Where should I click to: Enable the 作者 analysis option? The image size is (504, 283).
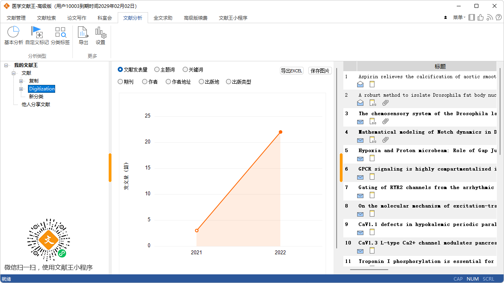[x=144, y=81]
